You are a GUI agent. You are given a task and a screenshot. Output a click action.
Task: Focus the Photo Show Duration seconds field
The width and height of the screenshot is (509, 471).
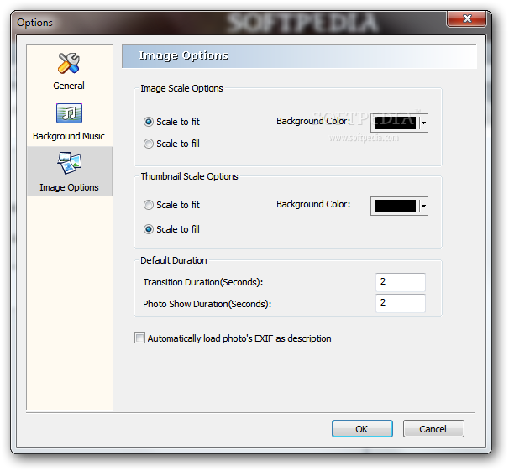(x=401, y=303)
